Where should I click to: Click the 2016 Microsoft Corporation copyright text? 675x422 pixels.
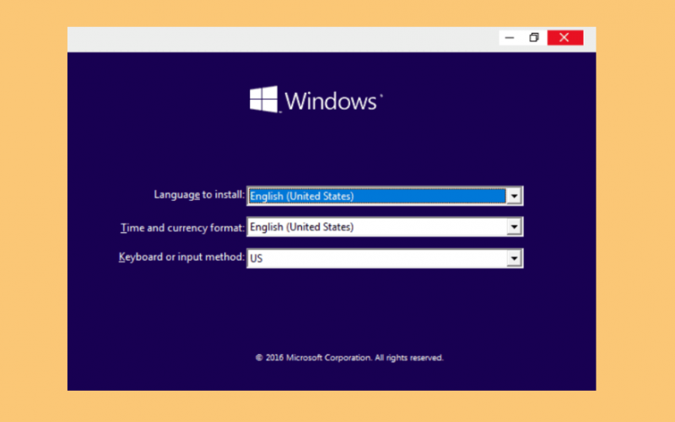tap(349, 358)
